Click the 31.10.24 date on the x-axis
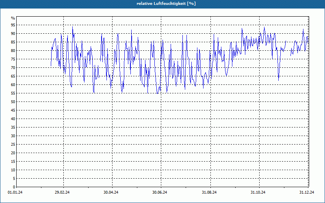325x203 pixels. click(x=258, y=192)
